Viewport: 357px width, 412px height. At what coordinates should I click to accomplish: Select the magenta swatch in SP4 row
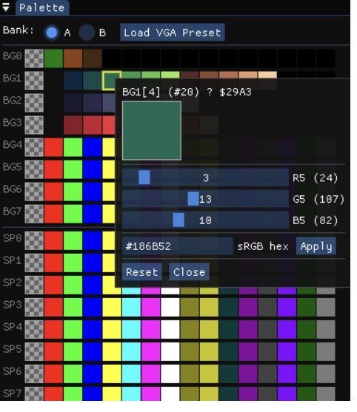click(151, 329)
